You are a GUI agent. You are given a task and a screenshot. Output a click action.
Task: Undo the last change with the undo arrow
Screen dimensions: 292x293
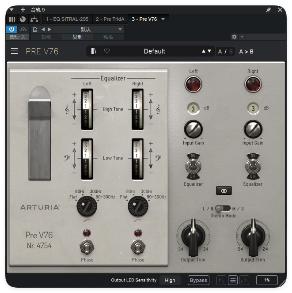coord(221,280)
